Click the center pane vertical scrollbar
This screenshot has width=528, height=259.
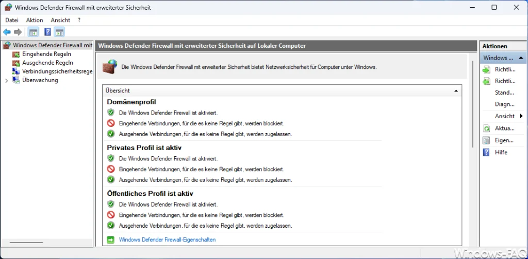pyautogui.click(x=473, y=104)
